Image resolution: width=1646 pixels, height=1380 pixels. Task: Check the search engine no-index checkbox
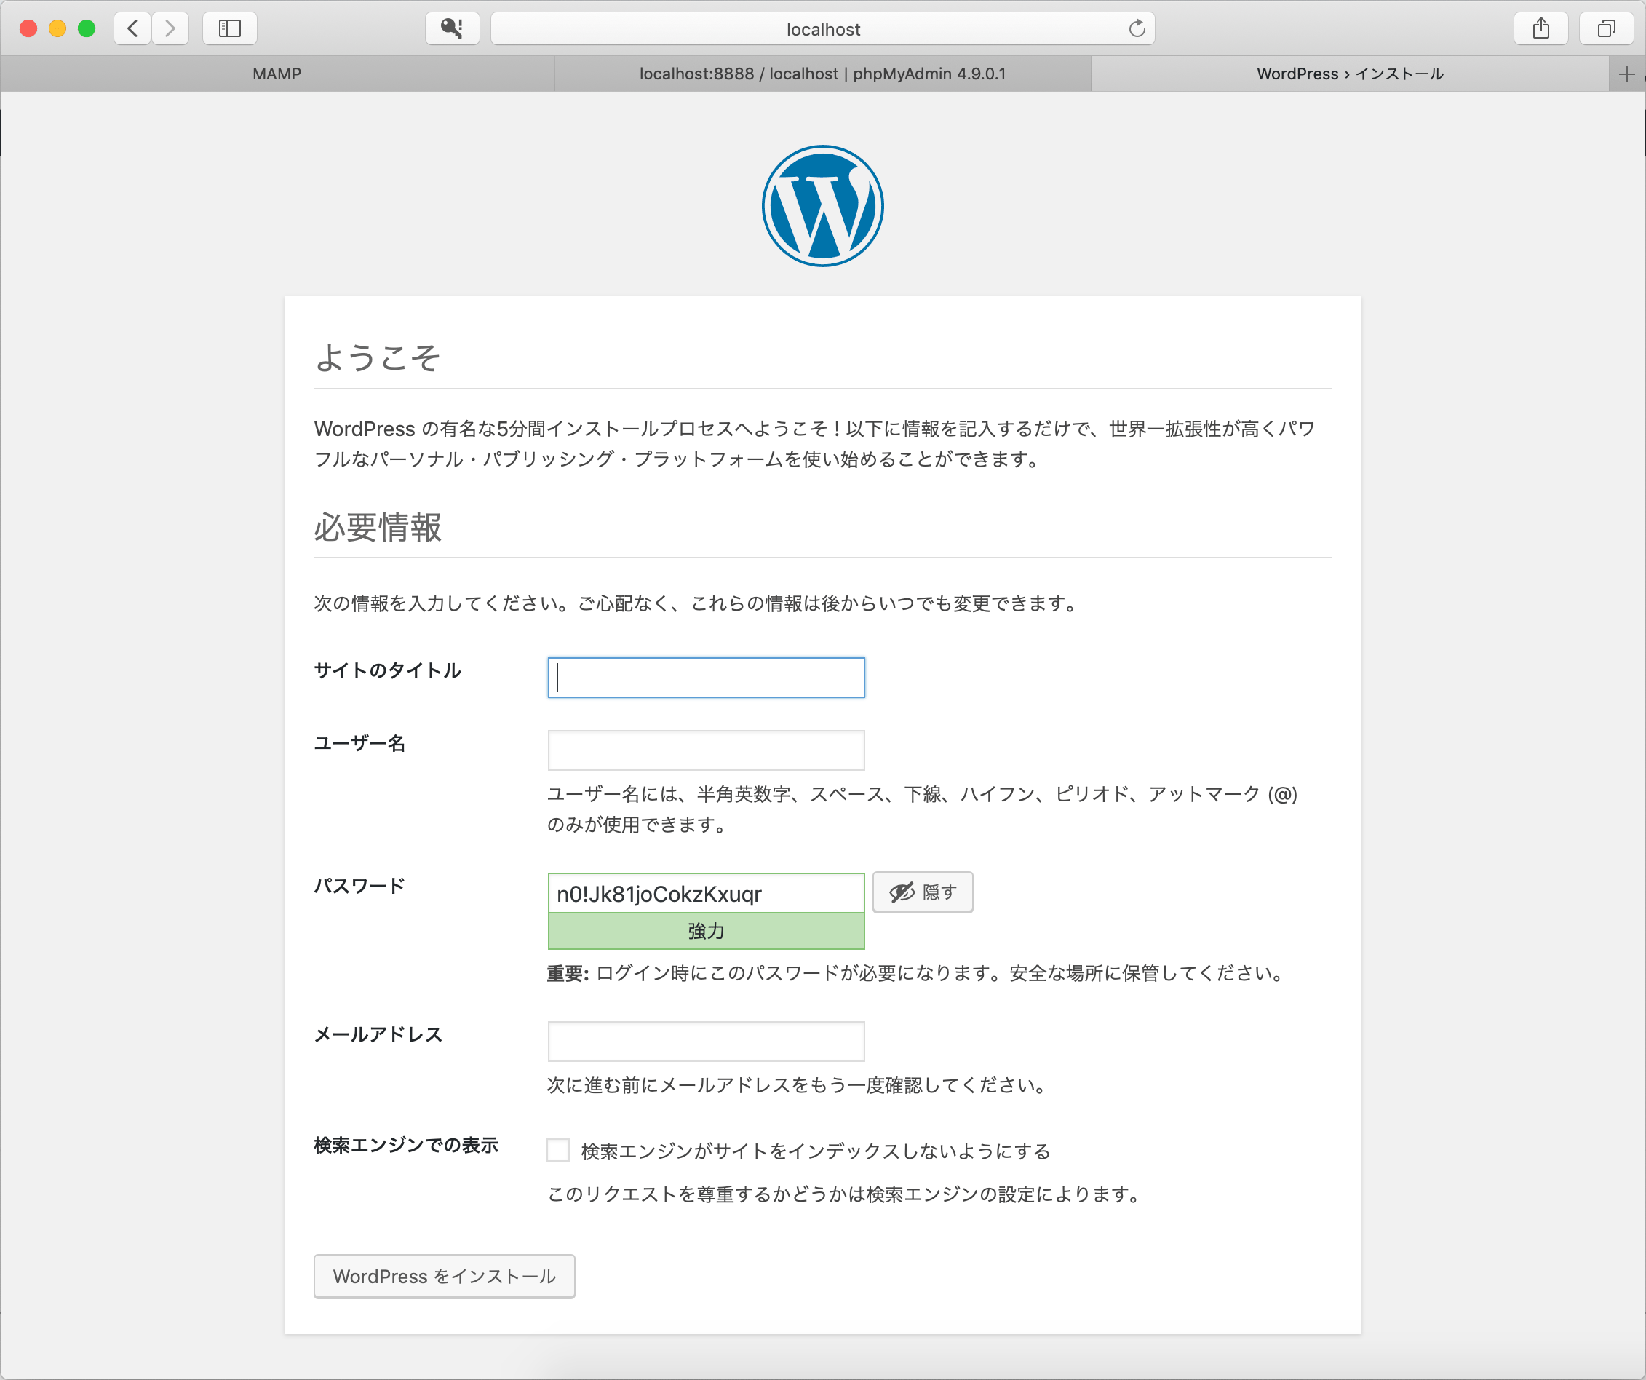click(x=558, y=1150)
